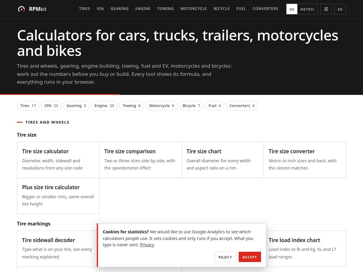Viewport: 363px width, 272px height.
Task: Open the EN language selector
Action: [x=340, y=9]
